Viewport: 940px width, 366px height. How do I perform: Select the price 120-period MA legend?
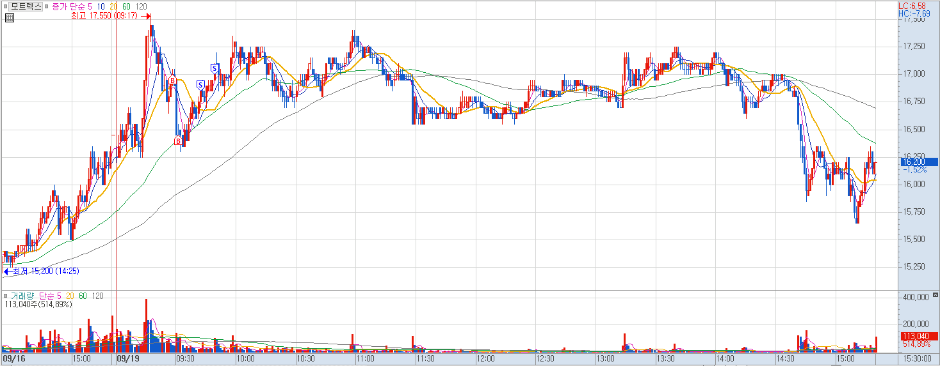pos(142,6)
